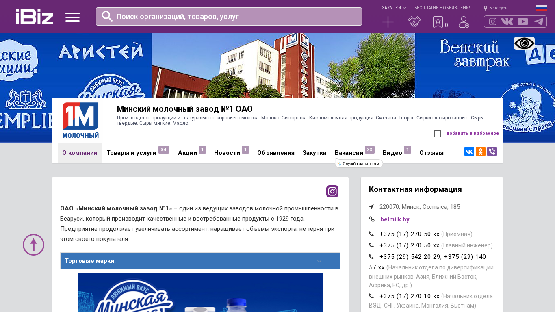555x312 pixels.
Task: Focus the Поиск организаций search field
Action: tap(229, 17)
